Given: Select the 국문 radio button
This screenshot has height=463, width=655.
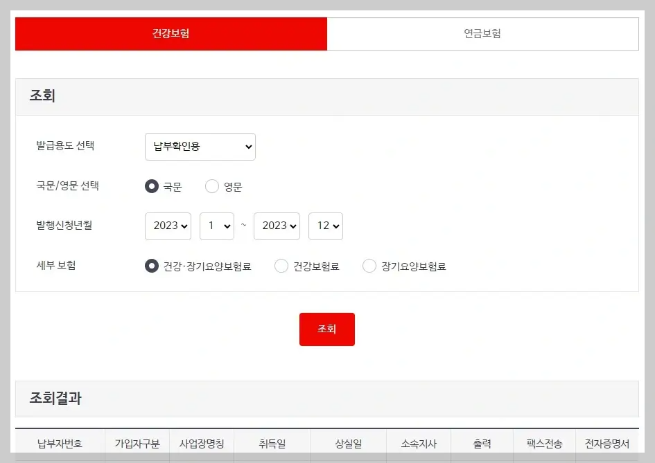Looking at the screenshot, I should (151, 185).
